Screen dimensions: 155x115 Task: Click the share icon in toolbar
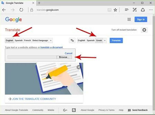point(143,10)
